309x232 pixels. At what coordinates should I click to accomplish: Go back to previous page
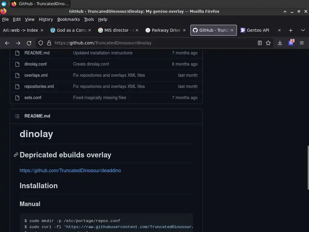7,43
